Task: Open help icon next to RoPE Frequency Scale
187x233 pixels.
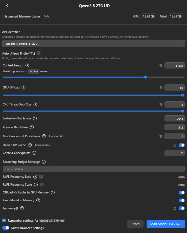Action: [x=36, y=185]
